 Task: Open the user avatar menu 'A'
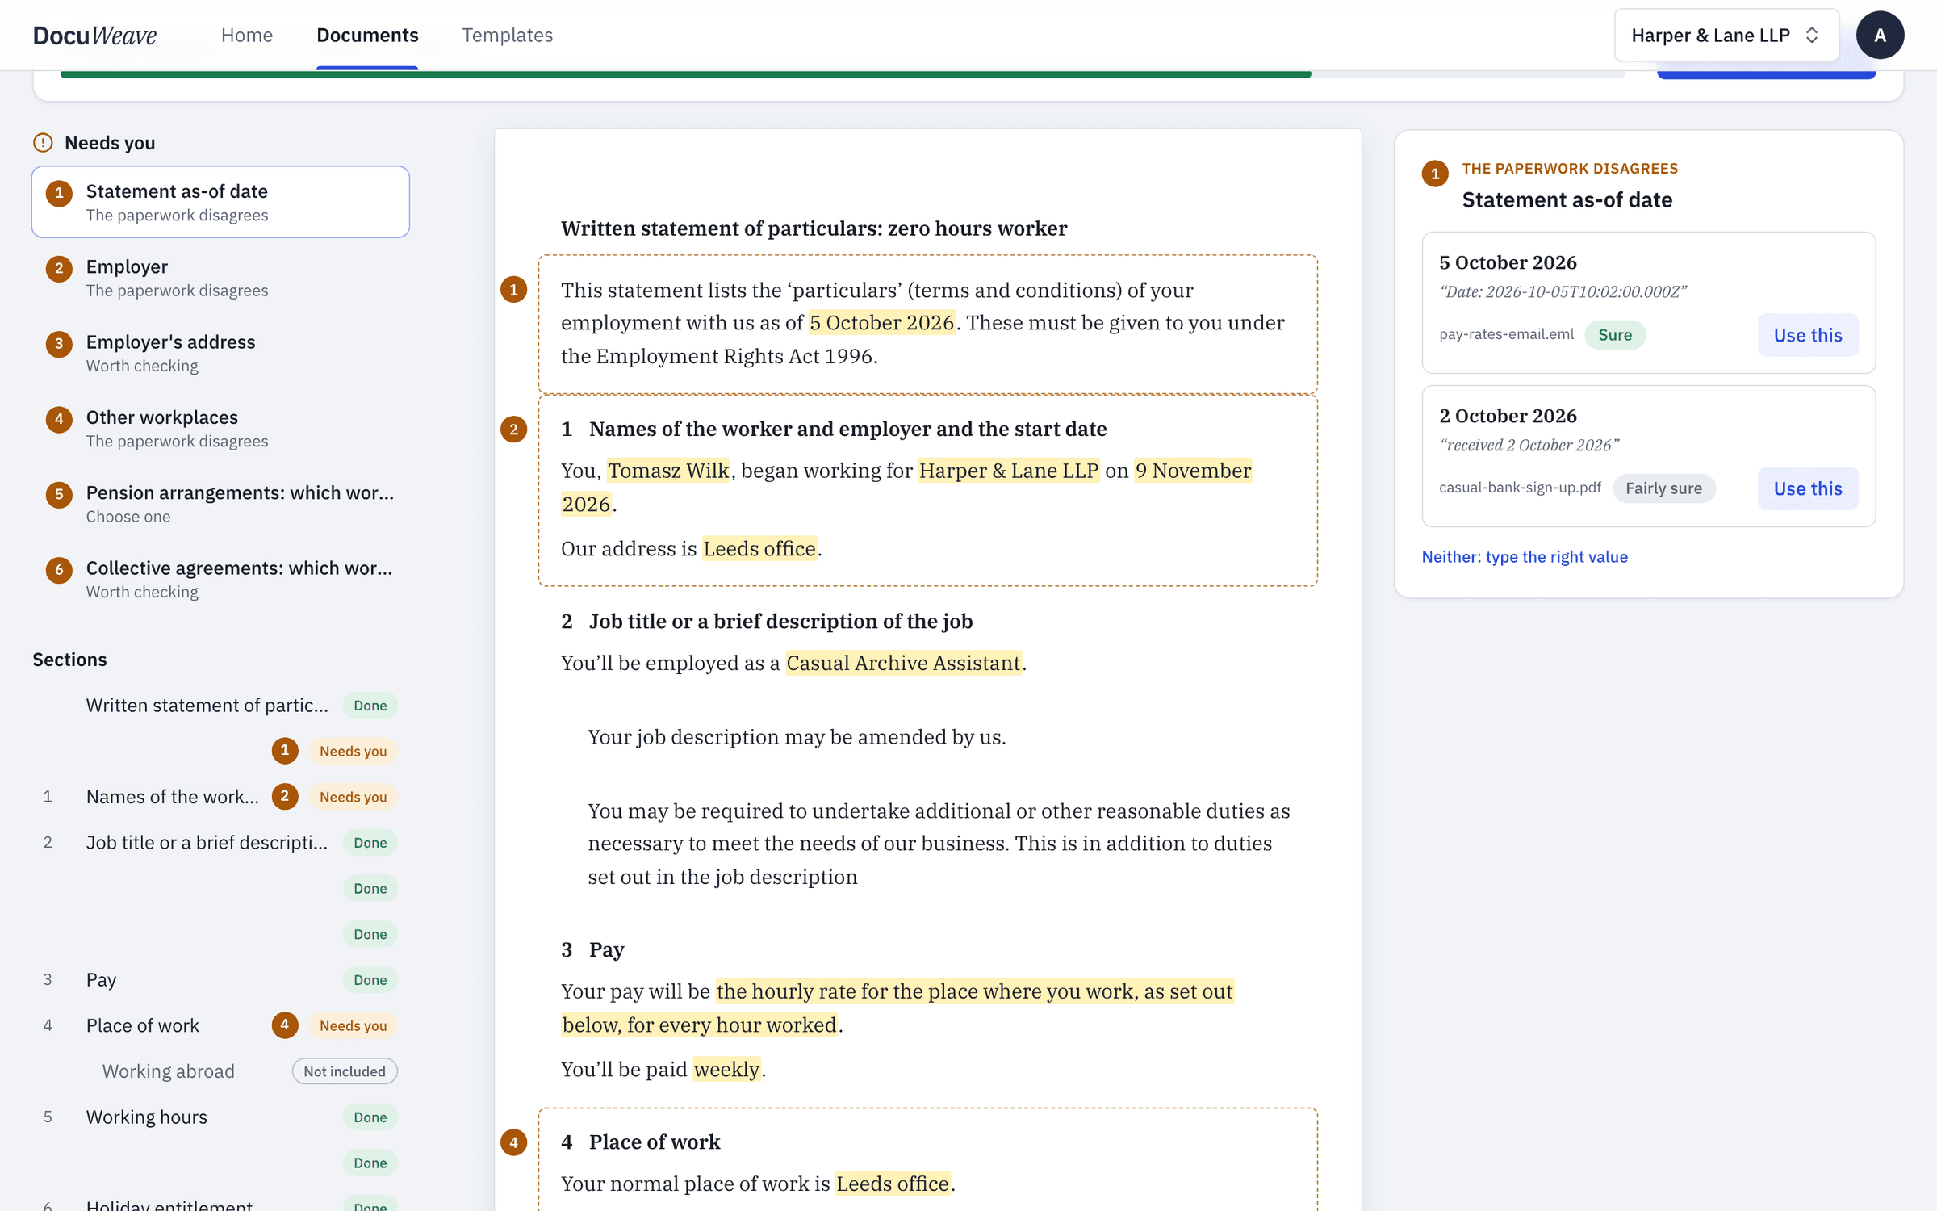1880,35
